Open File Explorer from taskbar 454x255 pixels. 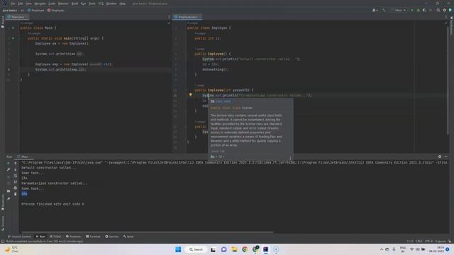[234, 249]
